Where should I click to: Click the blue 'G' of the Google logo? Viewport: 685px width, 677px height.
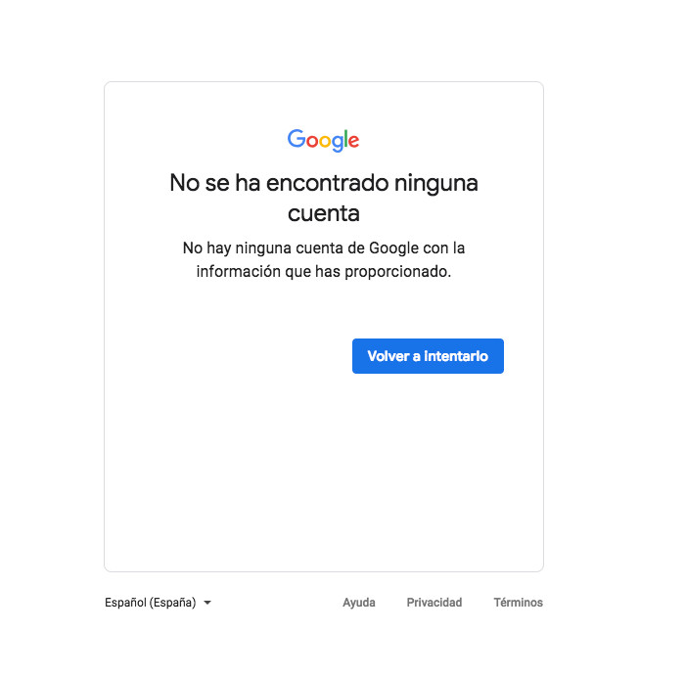pos(297,139)
